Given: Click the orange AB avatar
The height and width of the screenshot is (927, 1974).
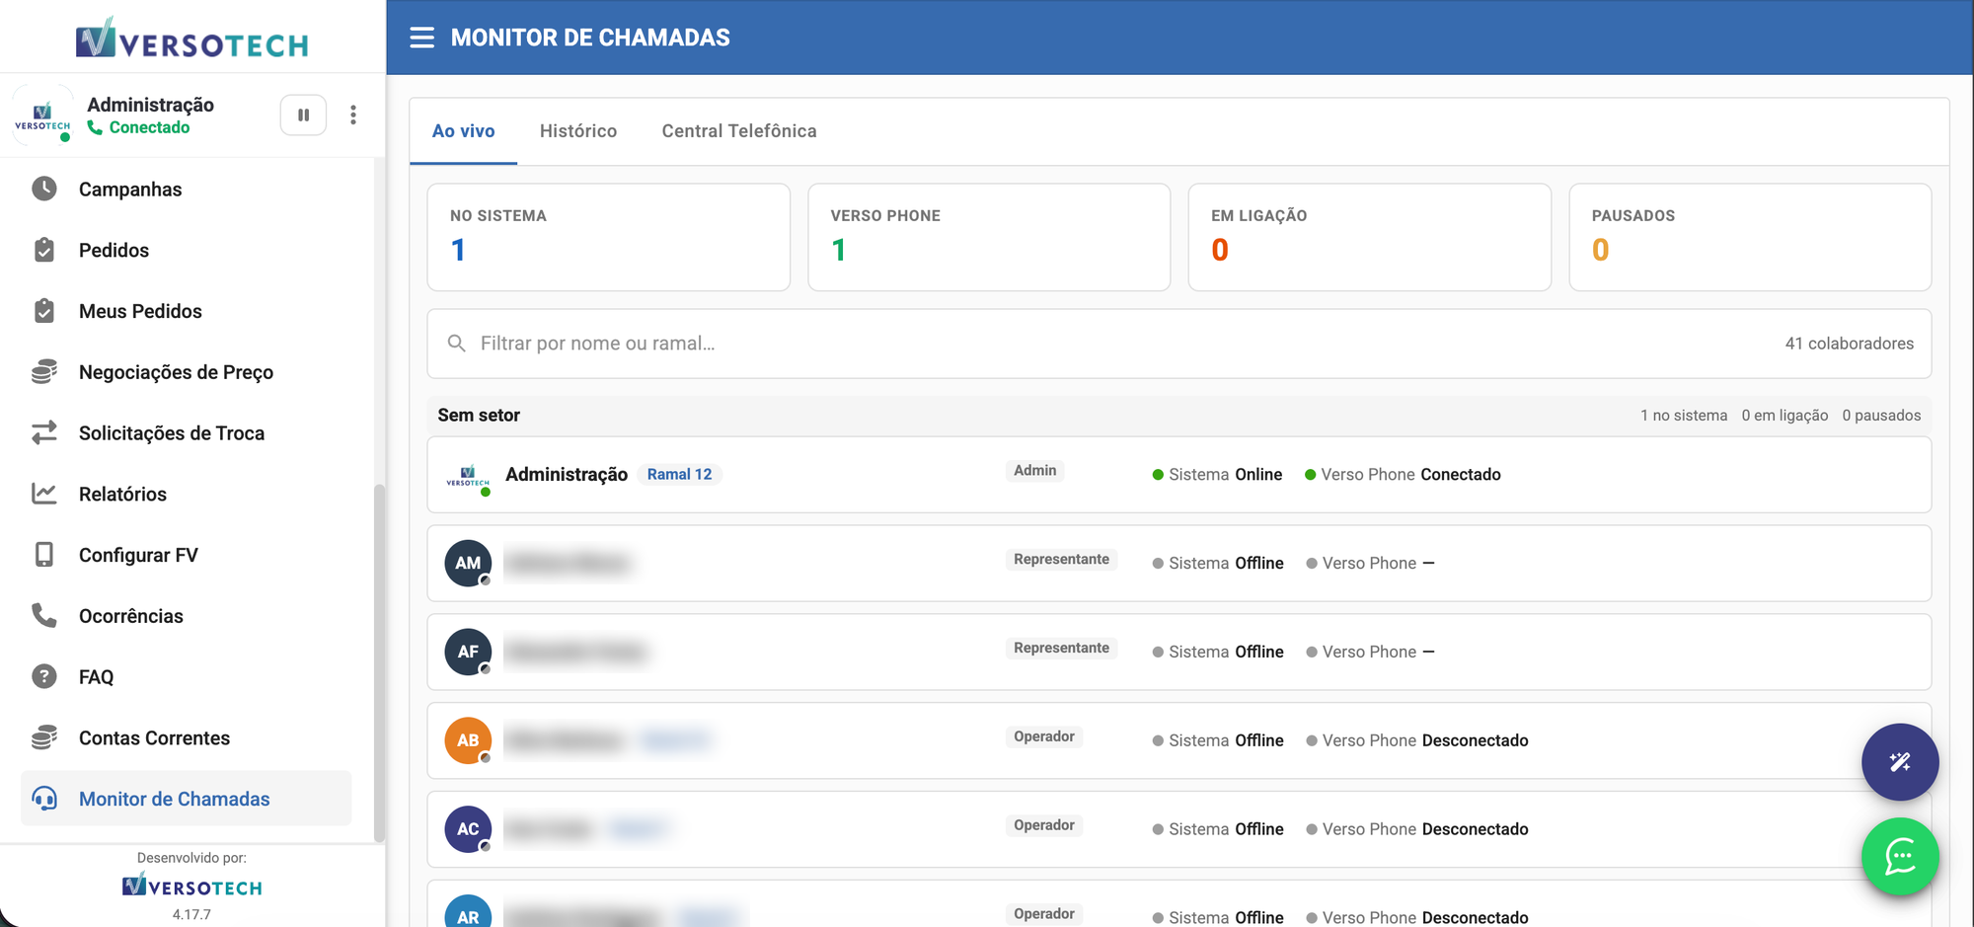Looking at the screenshot, I should click(468, 740).
